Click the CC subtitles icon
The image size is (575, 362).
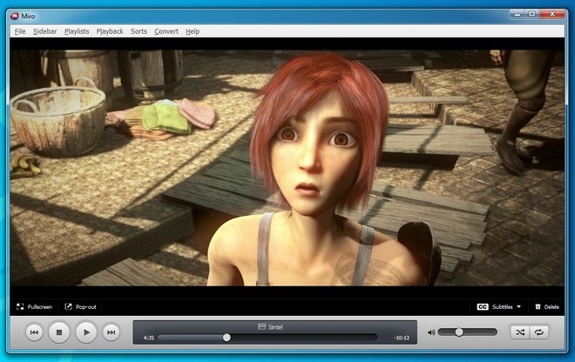pyautogui.click(x=483, y=306)
